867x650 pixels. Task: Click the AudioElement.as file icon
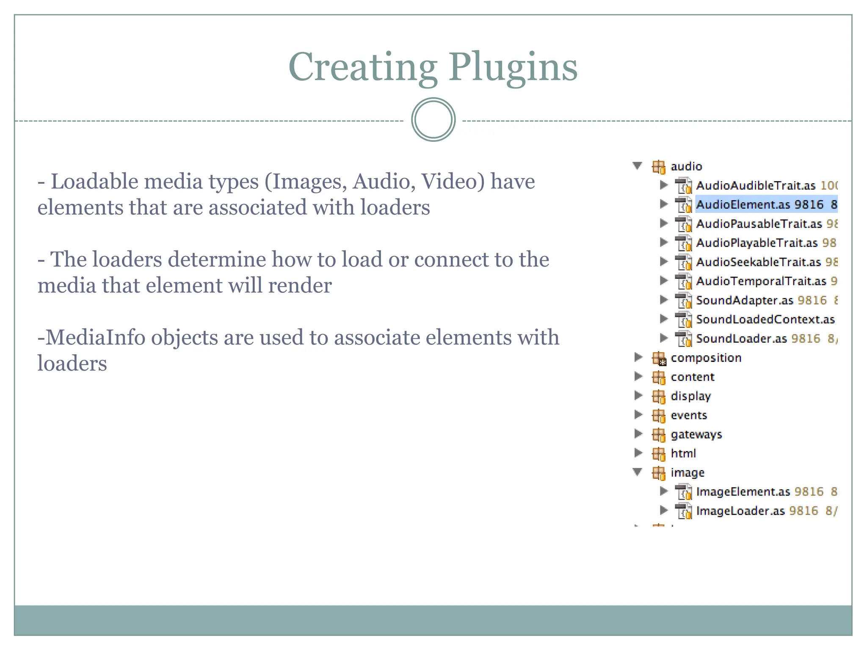click(x=683, y=205)
